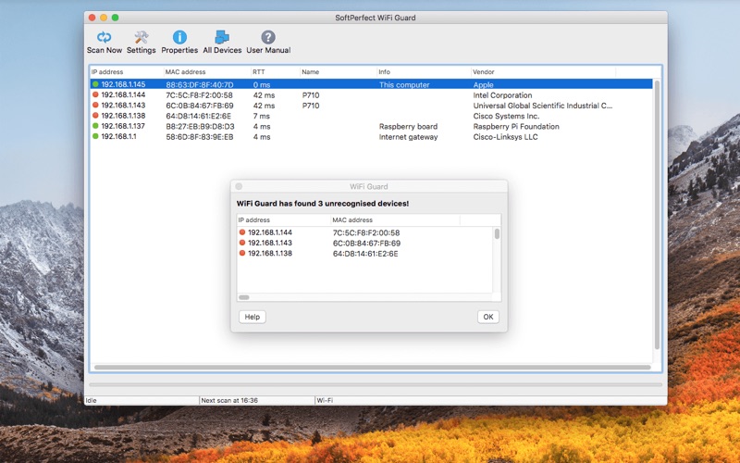
Task: Click the Scan Now toolbar icon
Action: pyautogui.click(x=104, y=38)
